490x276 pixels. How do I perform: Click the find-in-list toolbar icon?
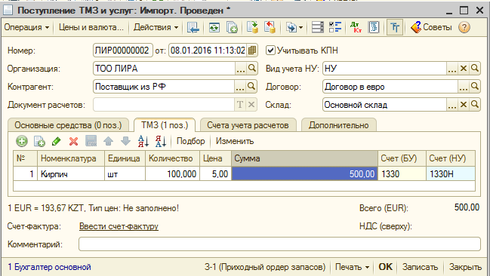click(193, 27)
